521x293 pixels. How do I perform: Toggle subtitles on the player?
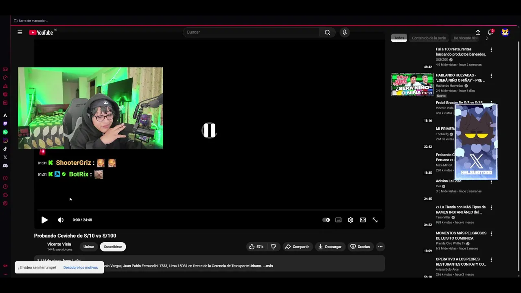click(x=338, y=220)
